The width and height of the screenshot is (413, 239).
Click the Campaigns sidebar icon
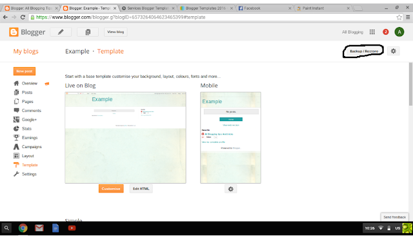point(16,147)
